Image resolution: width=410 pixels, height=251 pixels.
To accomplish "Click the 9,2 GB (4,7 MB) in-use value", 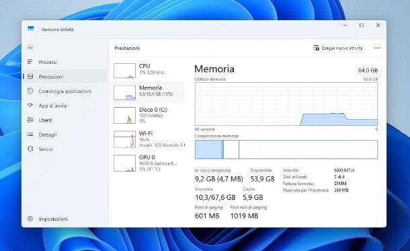I will (219, 179).
